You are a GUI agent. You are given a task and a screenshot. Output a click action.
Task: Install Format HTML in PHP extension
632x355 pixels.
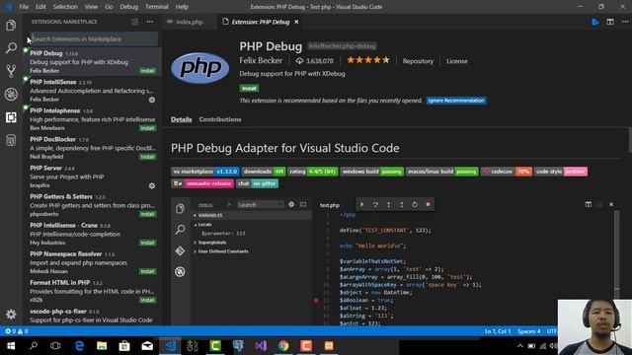click(147, 300)
